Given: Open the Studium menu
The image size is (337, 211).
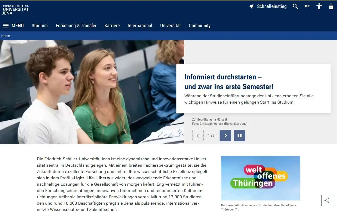Looking at the screenshot, I should (x=40, y=26).
